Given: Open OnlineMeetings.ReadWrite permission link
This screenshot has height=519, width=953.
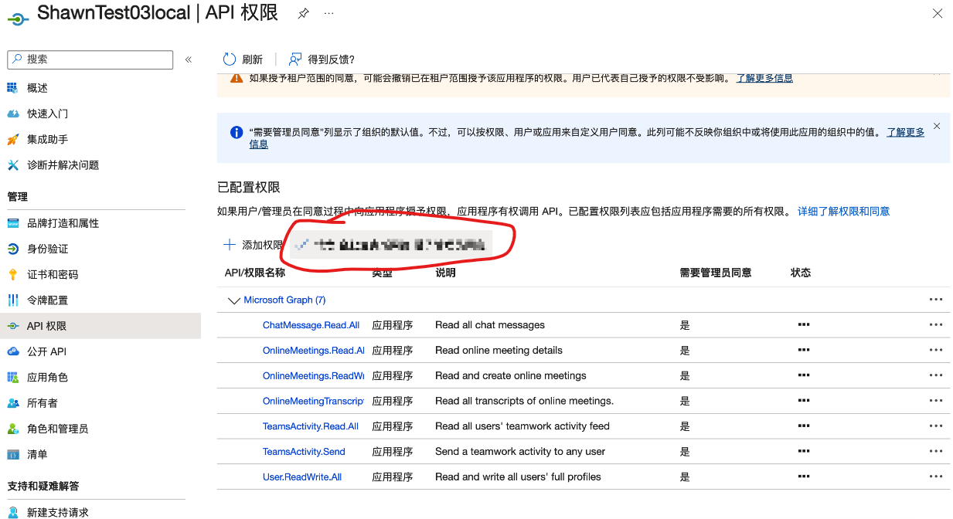Looking at the screenshot, I should (x=313, y=376).
